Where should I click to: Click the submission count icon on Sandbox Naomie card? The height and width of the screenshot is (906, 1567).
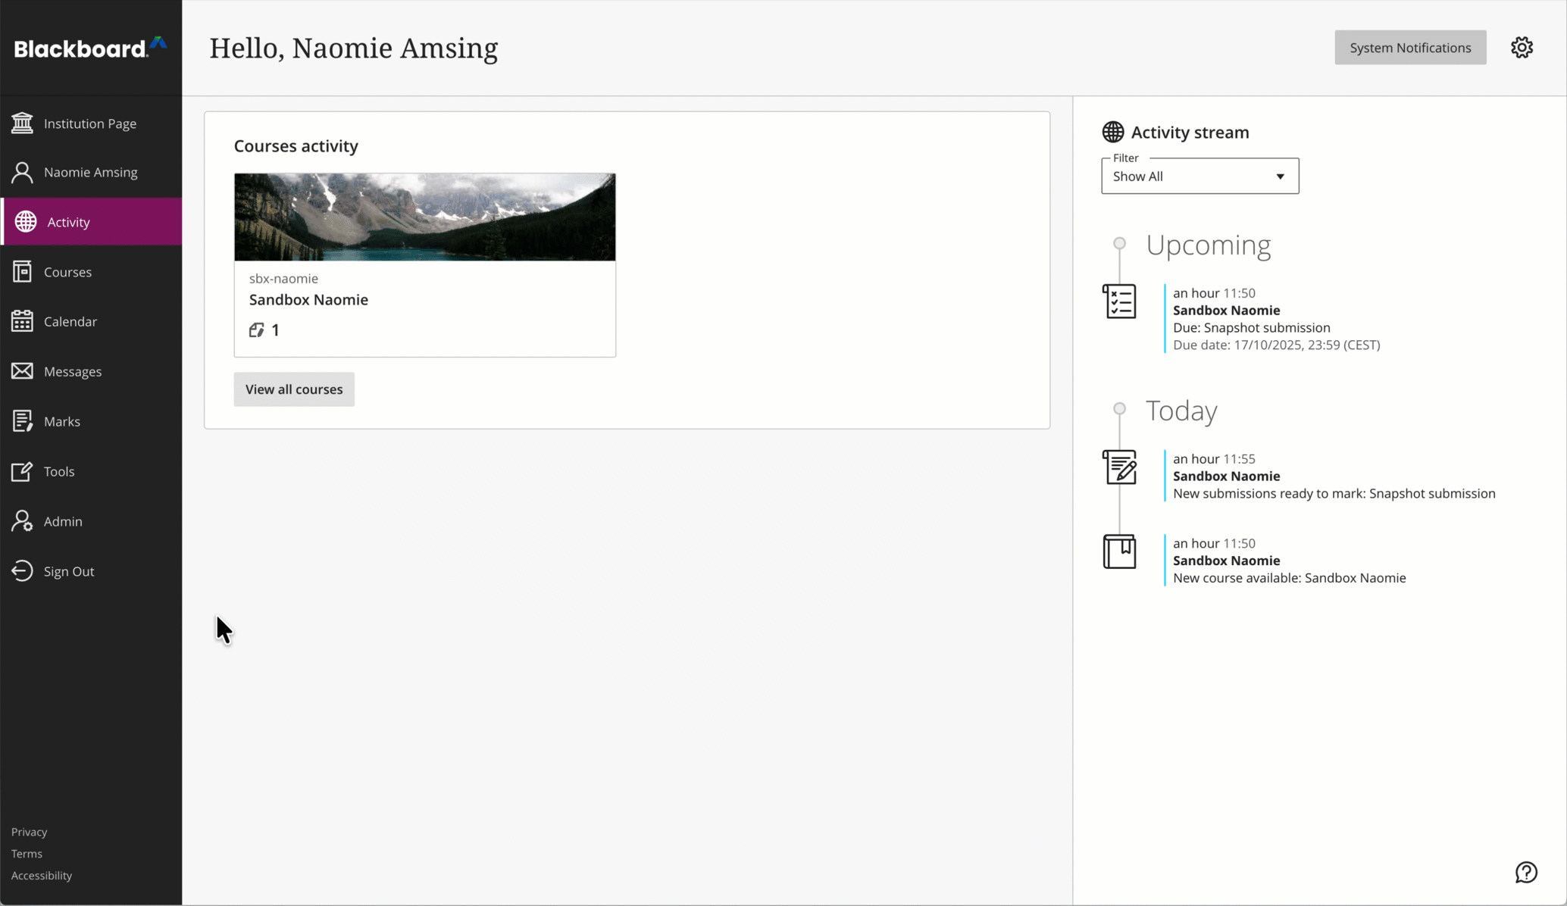tap(256, 330)
